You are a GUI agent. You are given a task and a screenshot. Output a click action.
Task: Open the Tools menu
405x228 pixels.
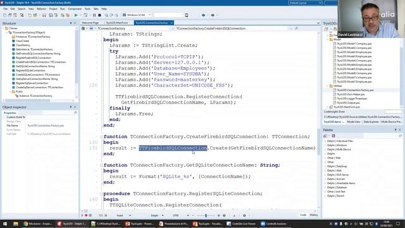(x=87, y=9)
